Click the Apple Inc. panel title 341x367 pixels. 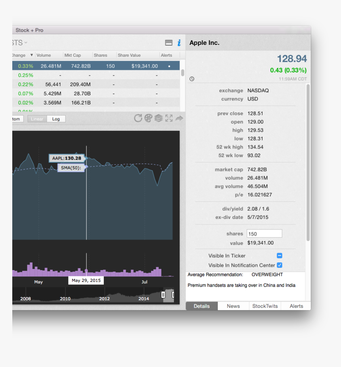[x=204, y=43]
